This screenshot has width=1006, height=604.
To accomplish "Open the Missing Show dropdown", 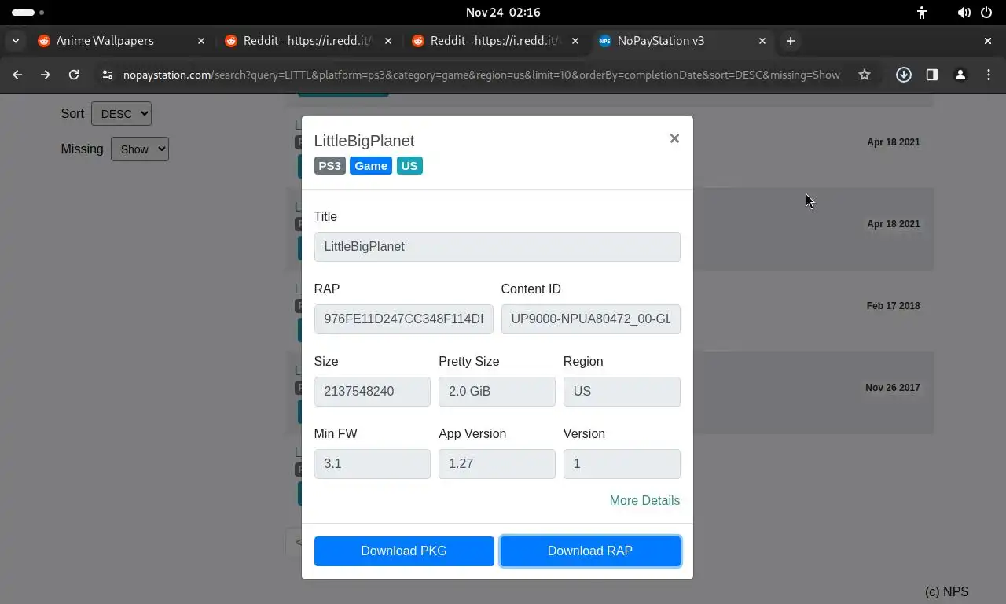I will (x=140, y=149).
